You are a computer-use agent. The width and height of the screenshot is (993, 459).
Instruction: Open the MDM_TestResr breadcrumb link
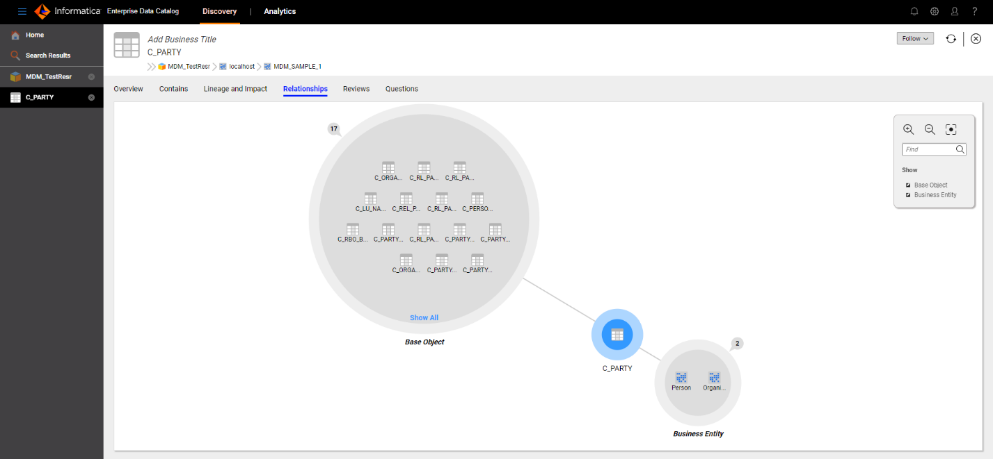tap(189, 67)
